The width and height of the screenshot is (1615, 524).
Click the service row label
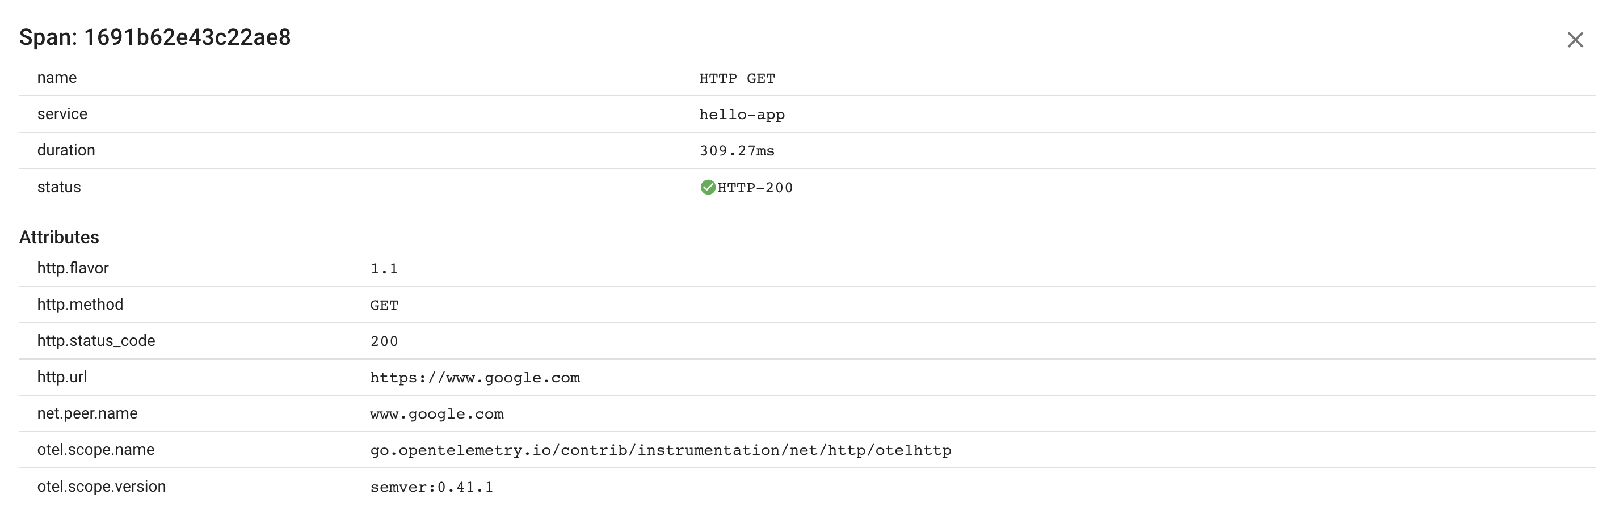[62, 113]
